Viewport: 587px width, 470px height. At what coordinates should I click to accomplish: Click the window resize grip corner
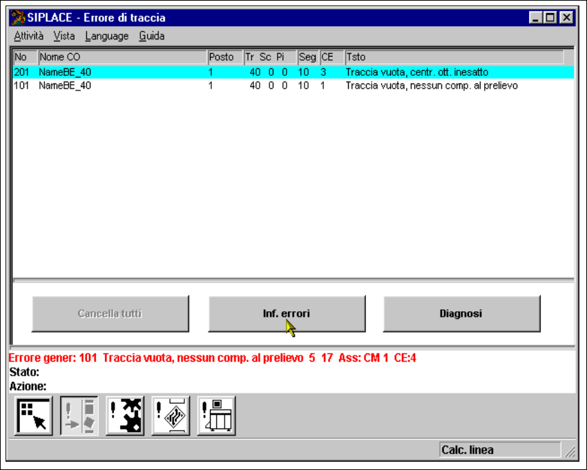coord(570,451)
